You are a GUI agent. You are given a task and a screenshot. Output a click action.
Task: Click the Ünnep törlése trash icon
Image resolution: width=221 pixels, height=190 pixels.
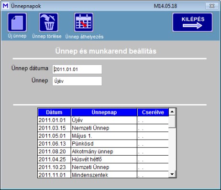pos(49,22)
